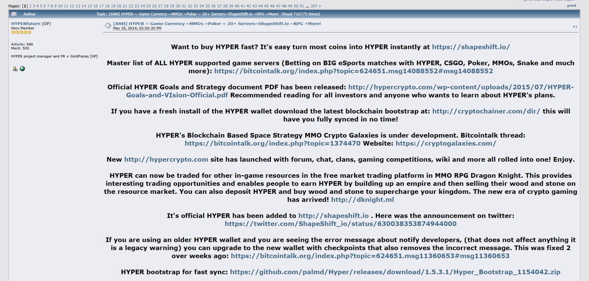The height and width of the screenshot is (281, 589).
Task: Click the 'Hero Member' rank text
Action: click(23, 28)
